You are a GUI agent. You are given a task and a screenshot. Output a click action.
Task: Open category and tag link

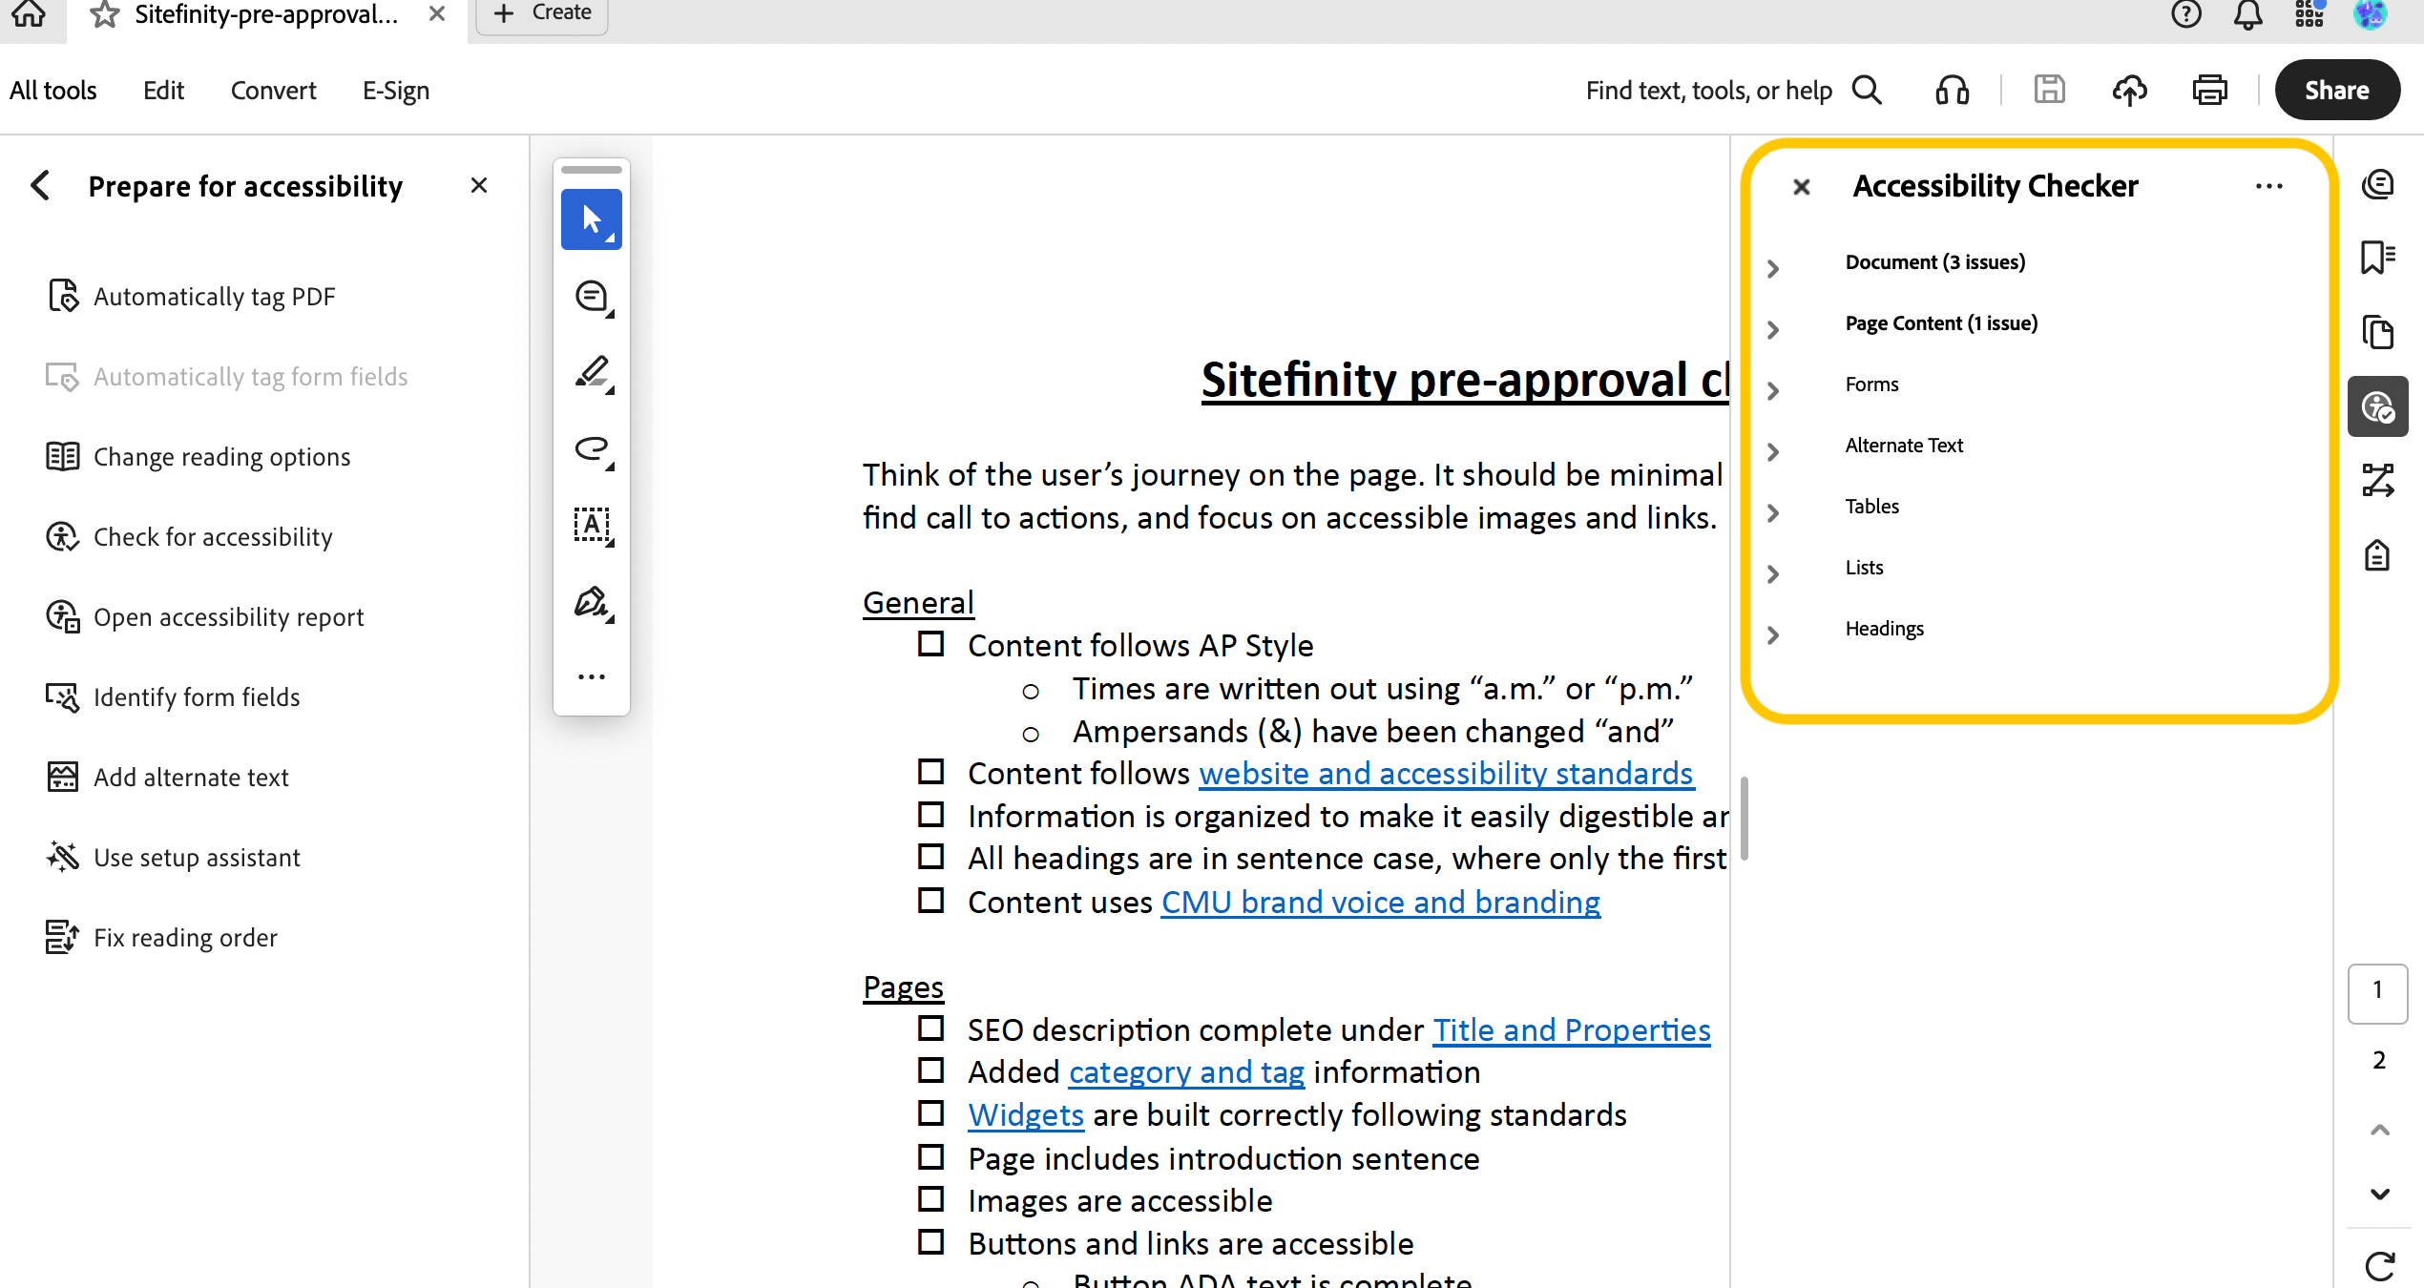[x=1186, y=1073]
